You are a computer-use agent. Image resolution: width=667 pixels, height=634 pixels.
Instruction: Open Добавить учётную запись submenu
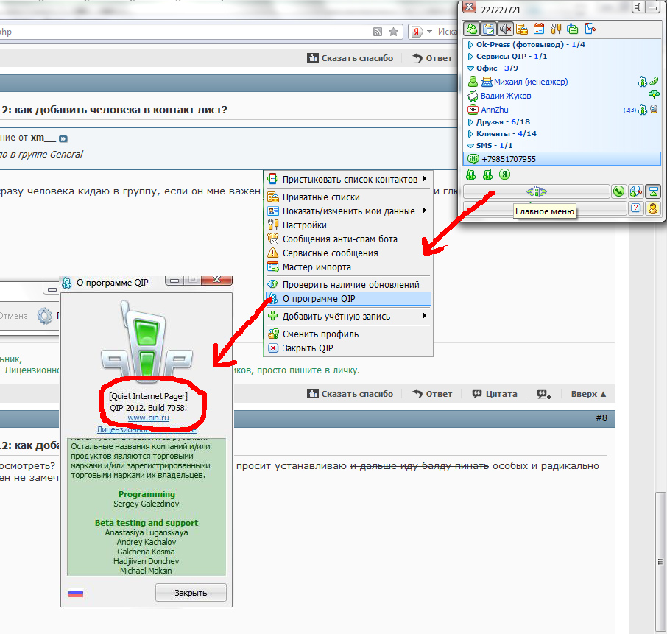[x=347, y=317]
